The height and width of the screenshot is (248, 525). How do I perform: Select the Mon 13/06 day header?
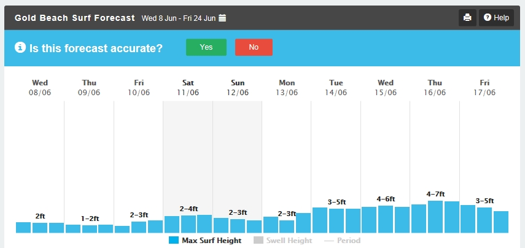click(287, 87)
